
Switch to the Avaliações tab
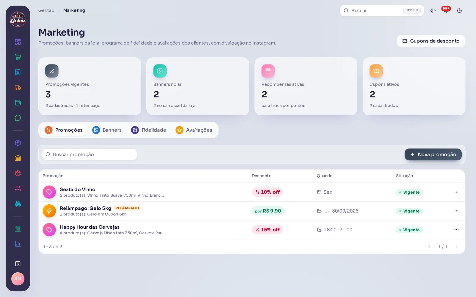[x=194, y=130]
